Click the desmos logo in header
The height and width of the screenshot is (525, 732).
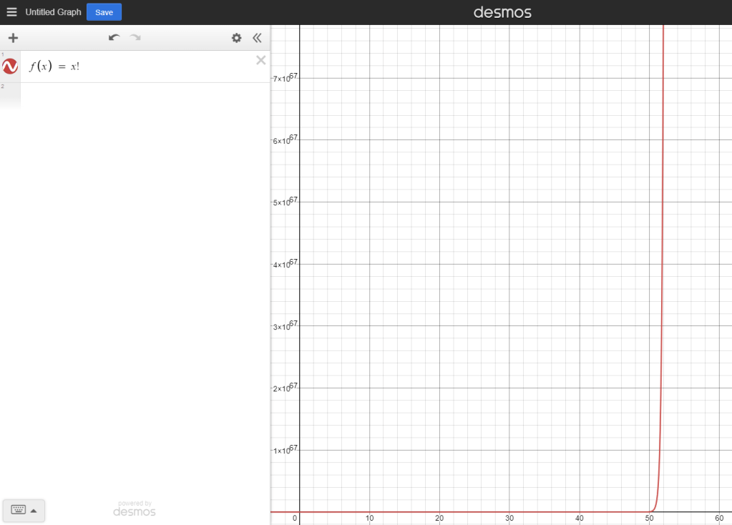(502, 12)
